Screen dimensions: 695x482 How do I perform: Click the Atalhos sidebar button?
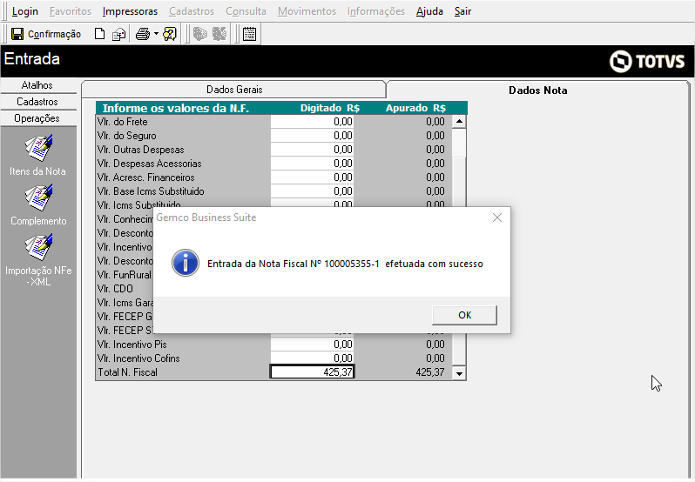[x=37, y=85]
